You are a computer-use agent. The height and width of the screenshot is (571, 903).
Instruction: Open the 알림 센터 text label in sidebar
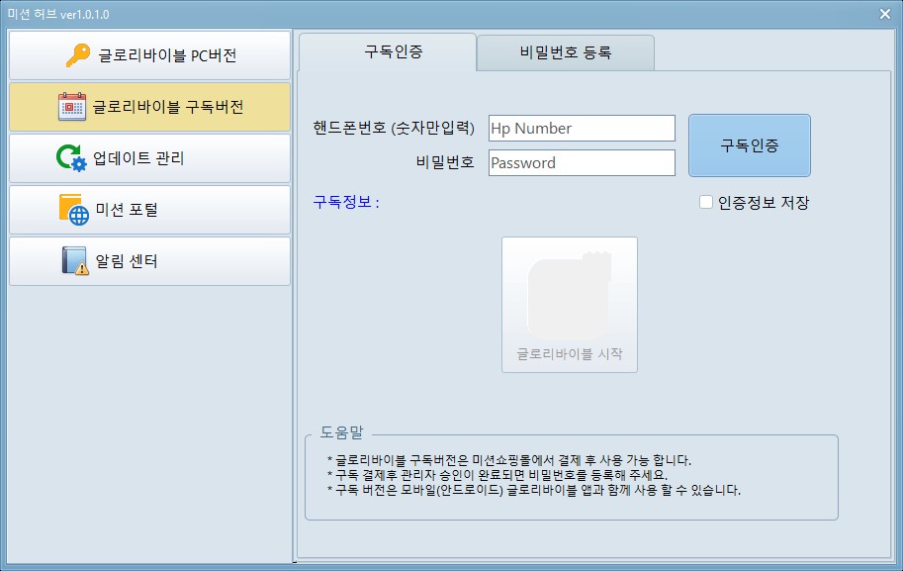click(x=127, y=261)
